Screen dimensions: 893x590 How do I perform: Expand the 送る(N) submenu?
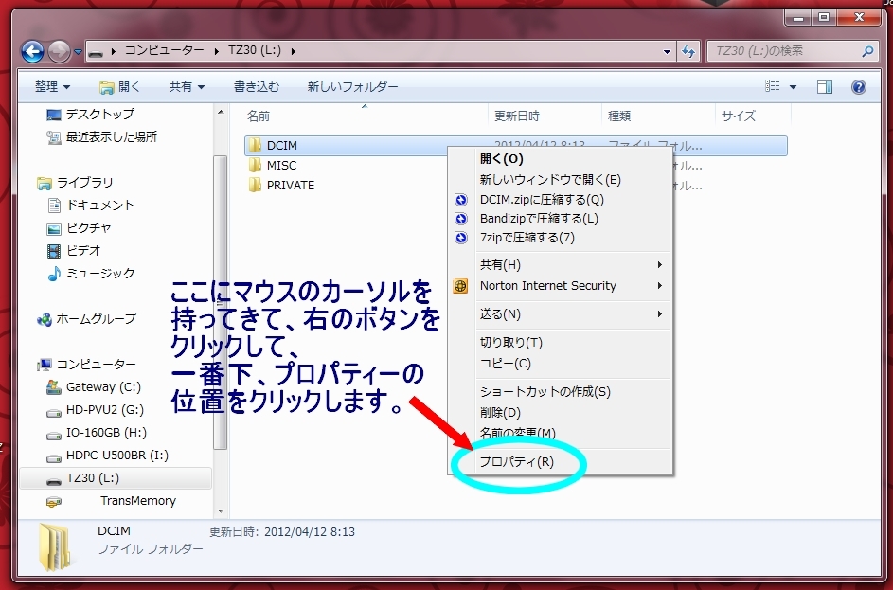coord(561,314)
